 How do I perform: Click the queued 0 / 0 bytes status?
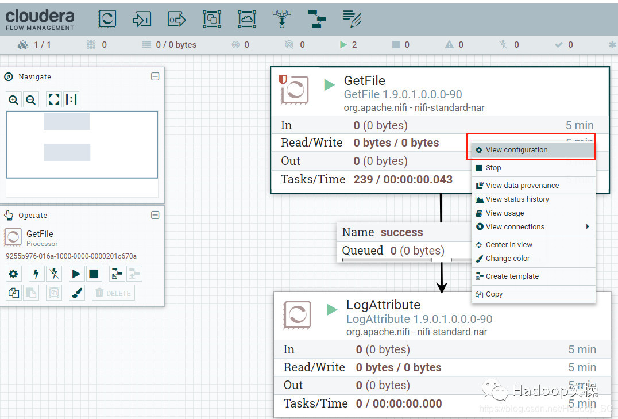pyautogui.click(x=169, y=45)
